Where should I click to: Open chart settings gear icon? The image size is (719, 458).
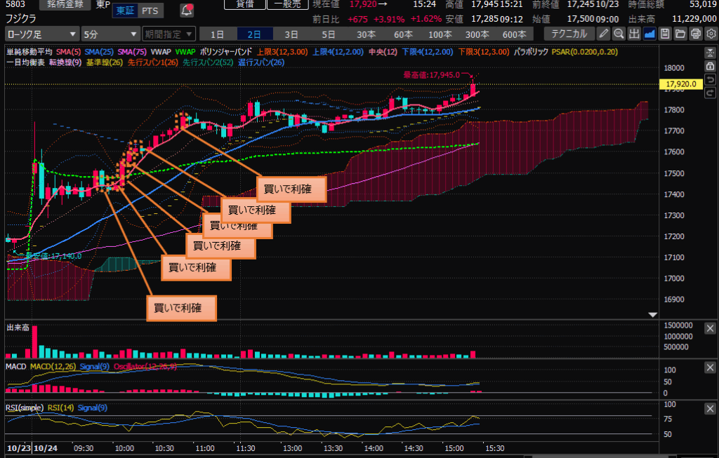tap(710, 34)
